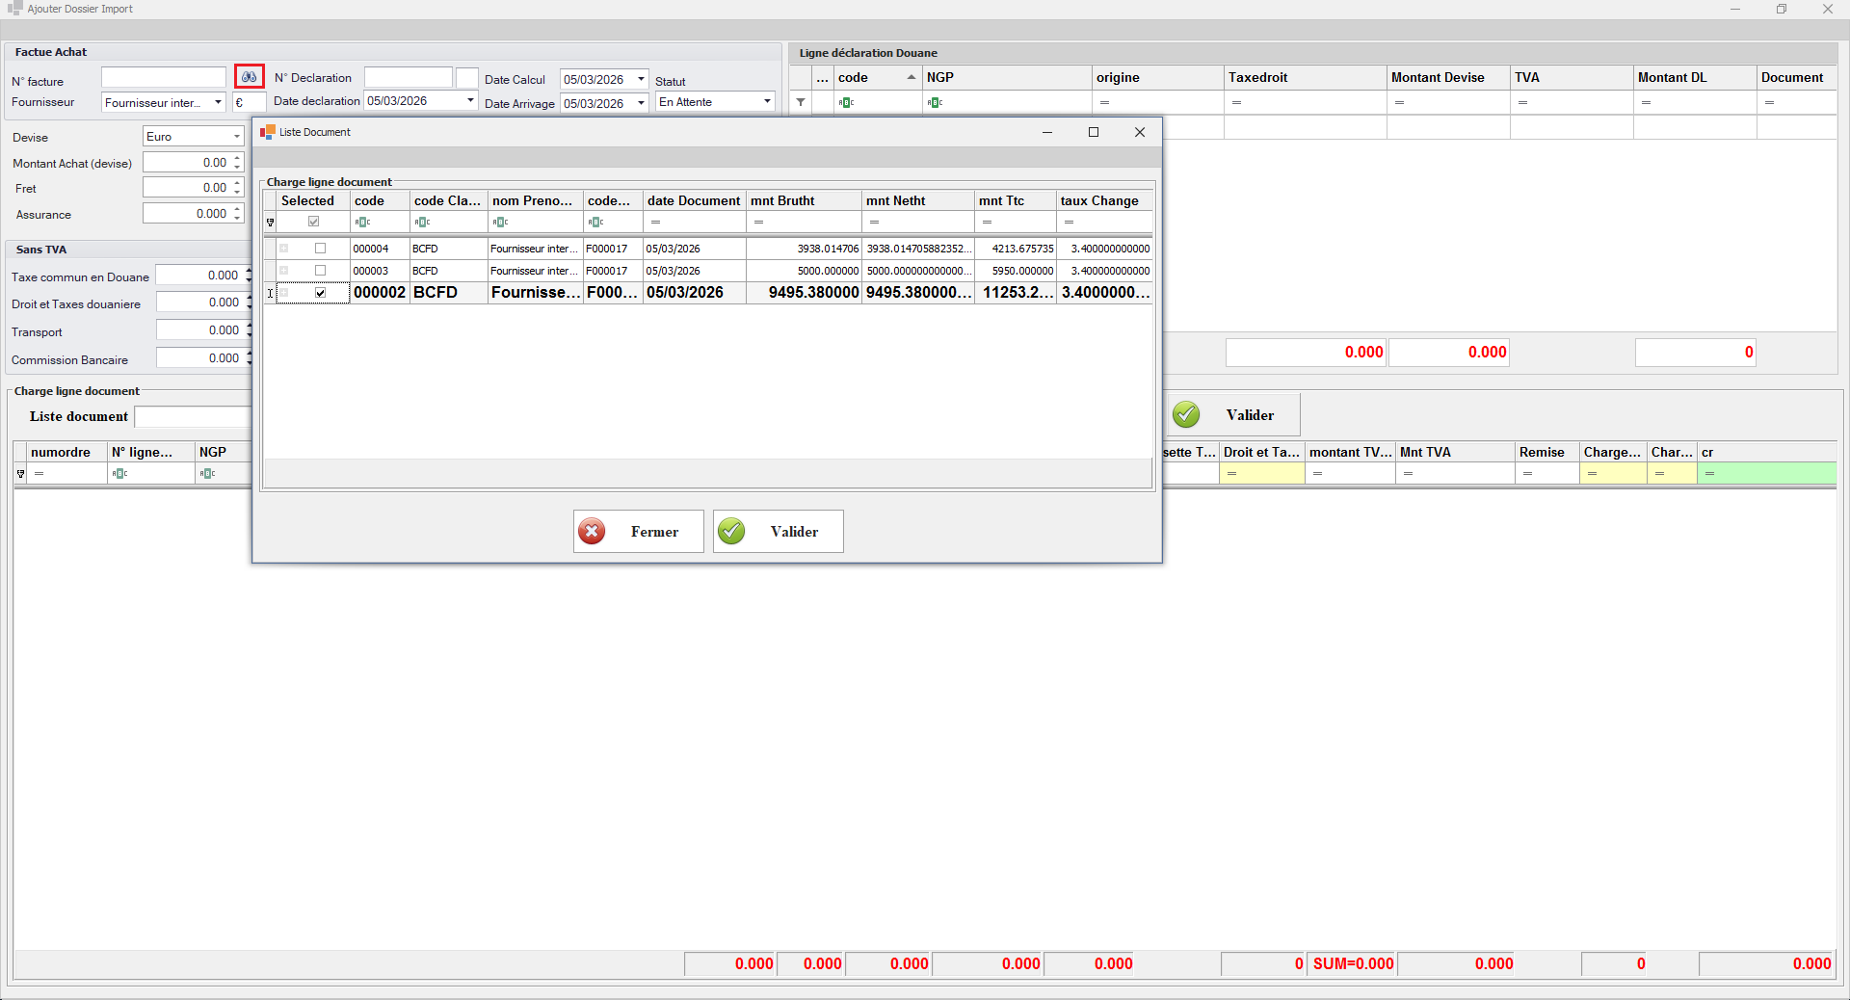This screenshot has height=1000, width=1850.
Task: Click the binoculars search icon beside N° facture
Action: [250, 77]
